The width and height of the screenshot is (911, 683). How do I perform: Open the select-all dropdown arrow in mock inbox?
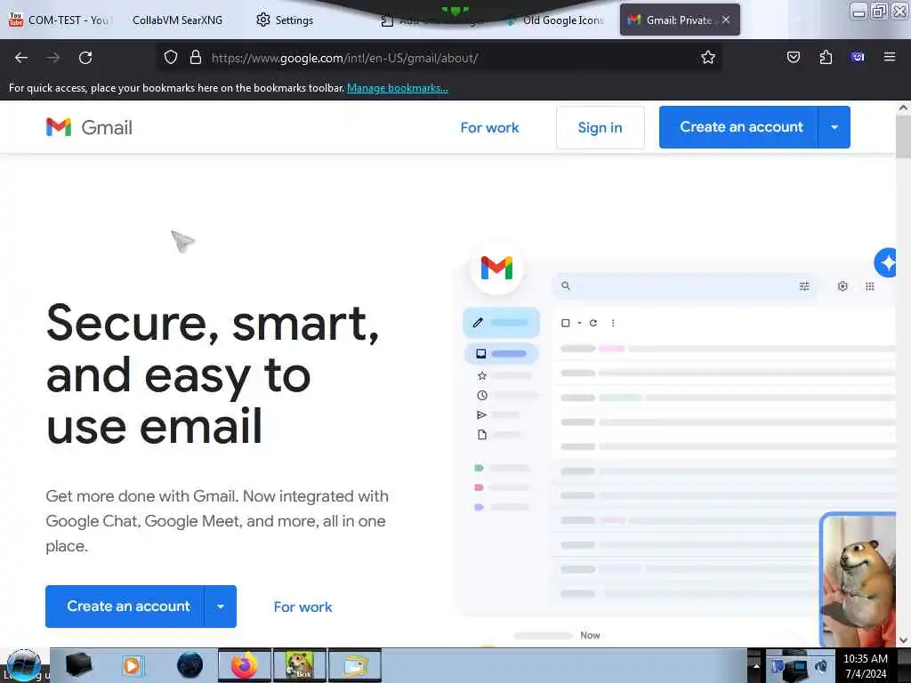click(579, 323)
